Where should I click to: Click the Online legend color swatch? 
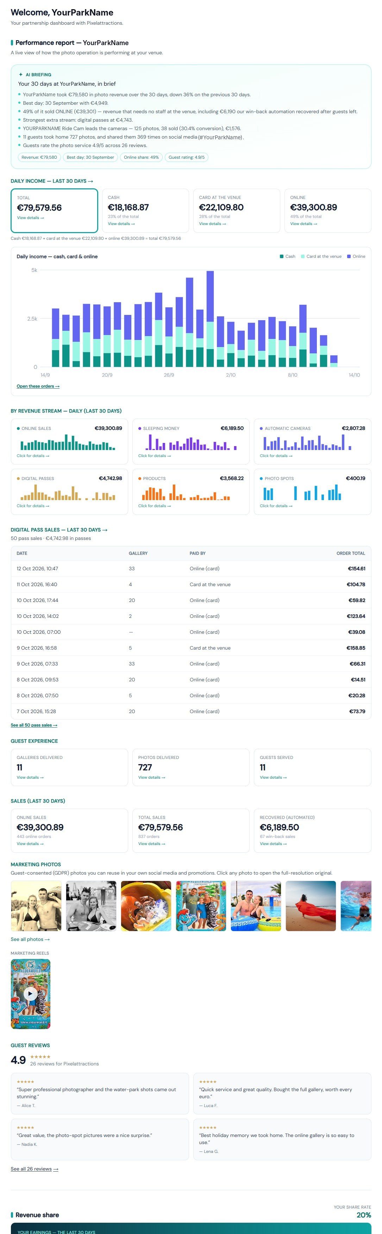(349, 256)
